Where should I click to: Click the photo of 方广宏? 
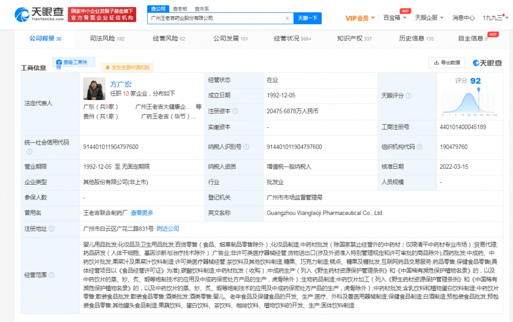tap(94, 89)
